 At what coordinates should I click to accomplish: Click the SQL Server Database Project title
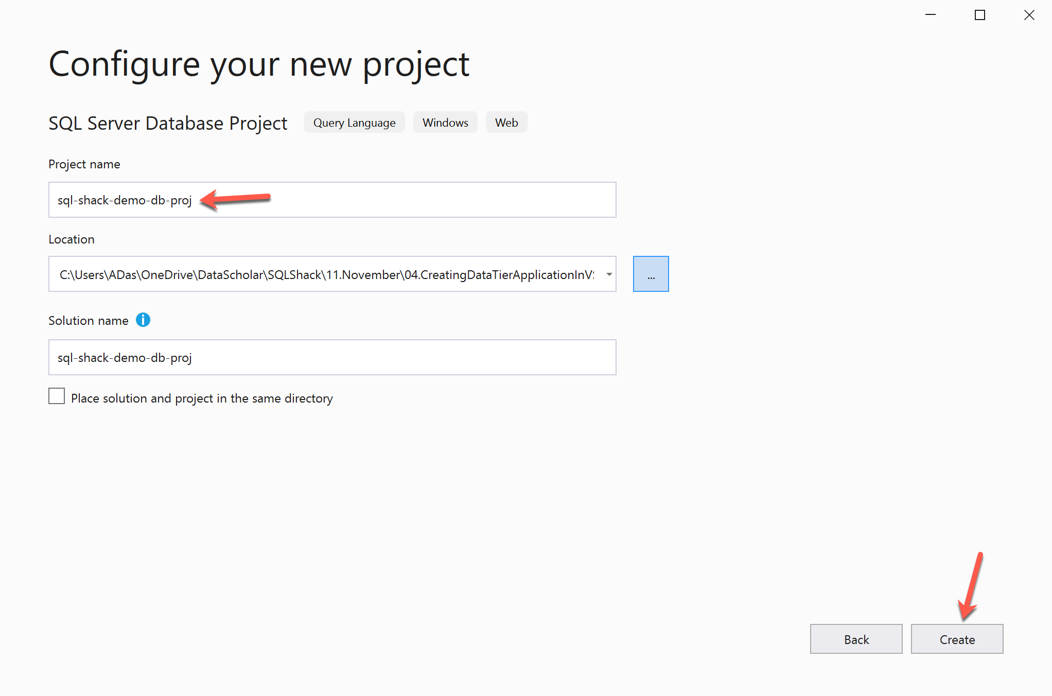coord(168,124)
